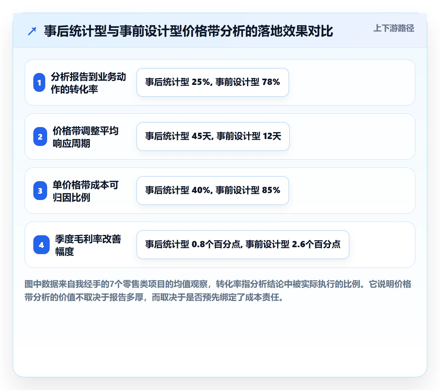Click the label 单价格带成本可归因比例
440x390 pixels.
[85, 191]
